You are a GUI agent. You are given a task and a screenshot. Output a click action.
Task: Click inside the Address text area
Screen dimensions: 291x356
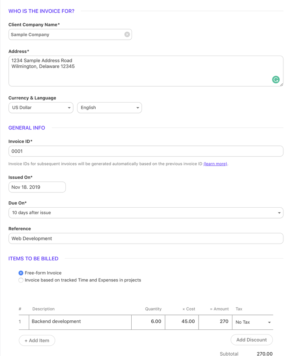(146, 71)
